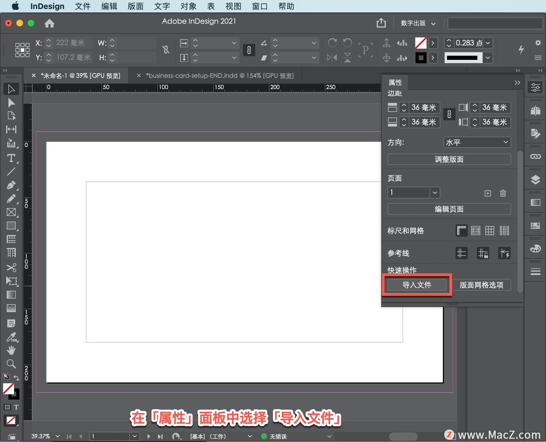
Task: Select the Line tool
Action: pyautogui.click(x=11, y=172)
